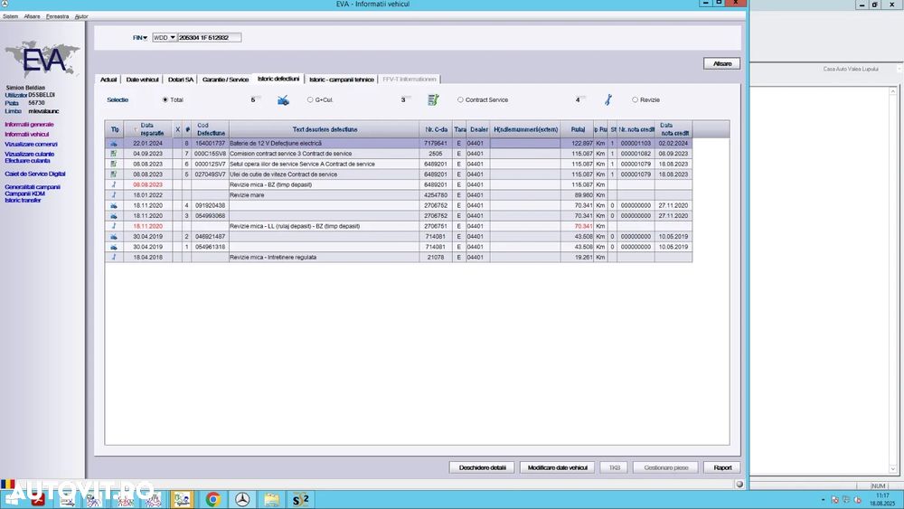
Task: Switch to the Istoric defectiuni tab
Action: (x=278, y=79)
